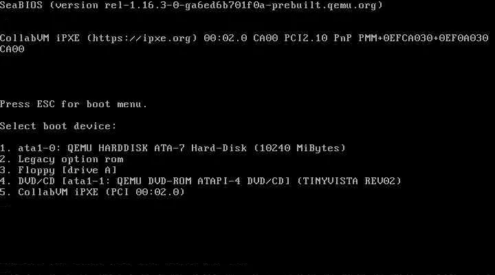
Task: Click the SeaBIOS version line
Action: [191, 5]
